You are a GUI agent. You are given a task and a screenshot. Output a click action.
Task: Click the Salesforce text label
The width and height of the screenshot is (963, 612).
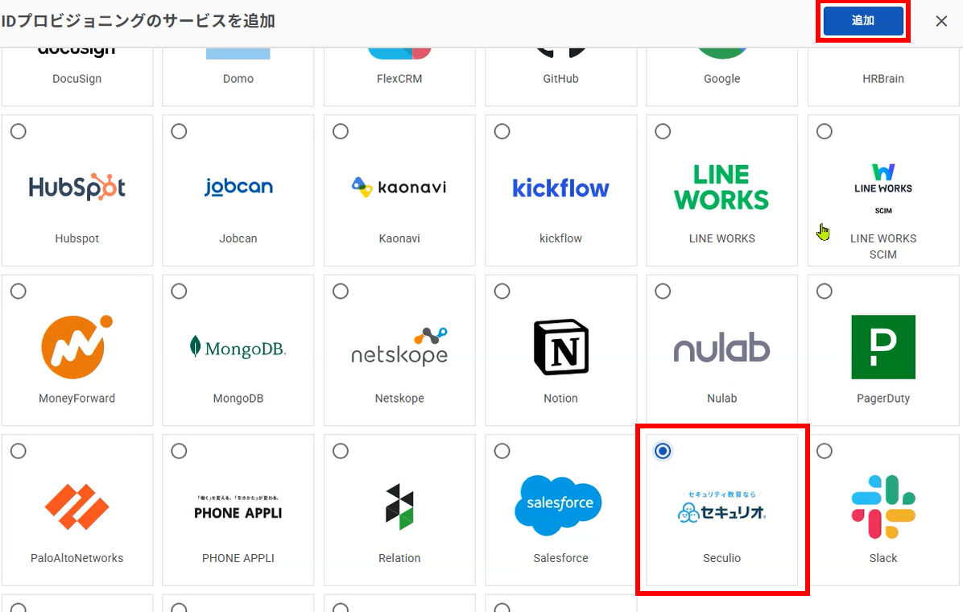[x=560, y=558]
